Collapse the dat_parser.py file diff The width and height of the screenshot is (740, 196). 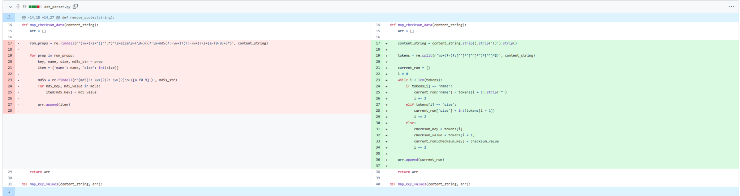(x=10, y=7)
